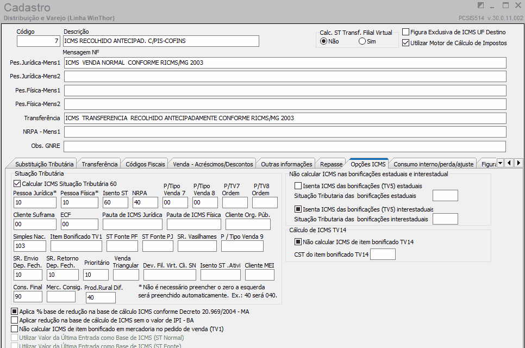
Task: Click the Pes.Física-Mens1 field
Action: tap(285, 90)
